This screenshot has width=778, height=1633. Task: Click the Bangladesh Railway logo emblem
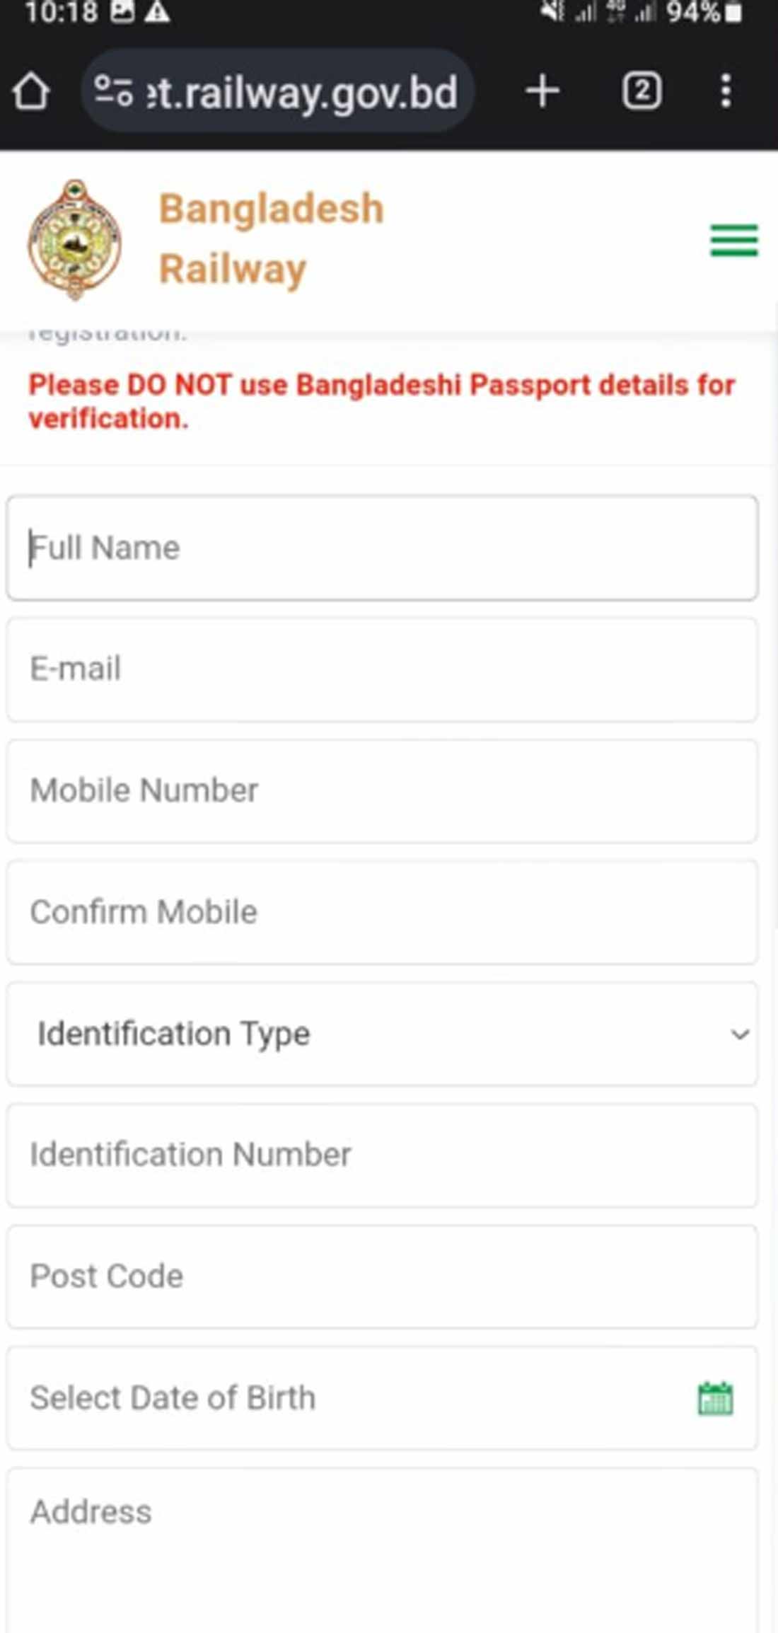pos(74,239)
